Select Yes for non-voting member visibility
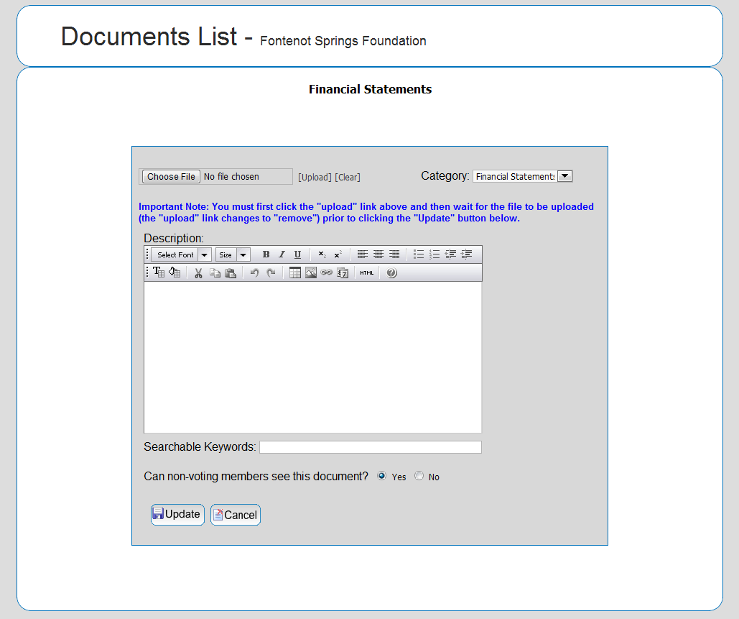Image resolution: width=739 pixels, height=619 pixels. (382, 476)
